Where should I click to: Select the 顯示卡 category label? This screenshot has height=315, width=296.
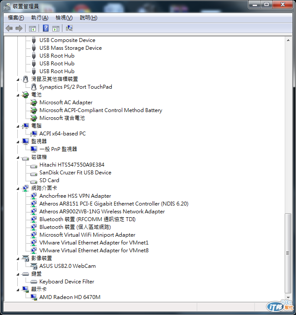[x=39, y=289]
